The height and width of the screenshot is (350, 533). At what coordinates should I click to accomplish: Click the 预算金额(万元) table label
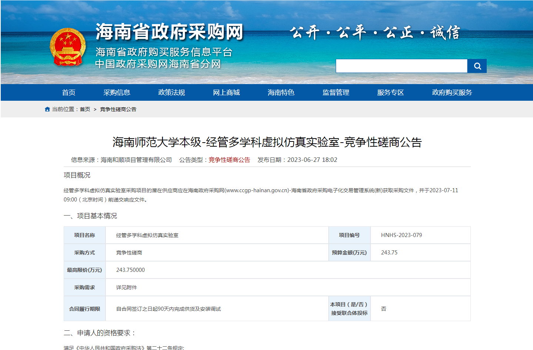click(349, 253)
